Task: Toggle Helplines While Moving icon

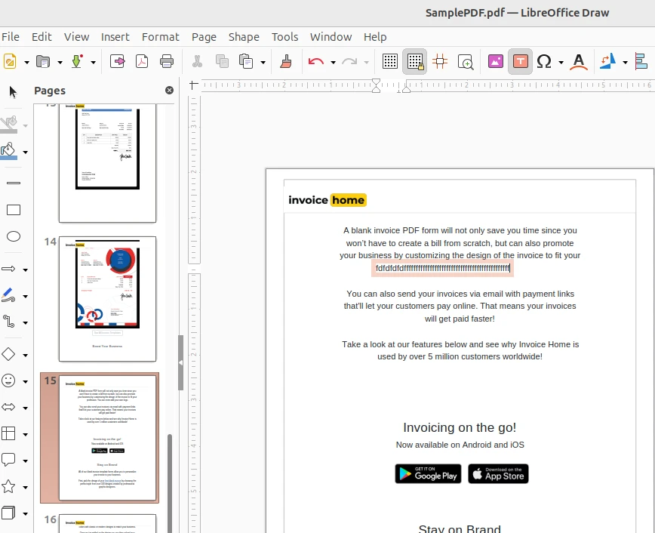Action: [440, 61]
